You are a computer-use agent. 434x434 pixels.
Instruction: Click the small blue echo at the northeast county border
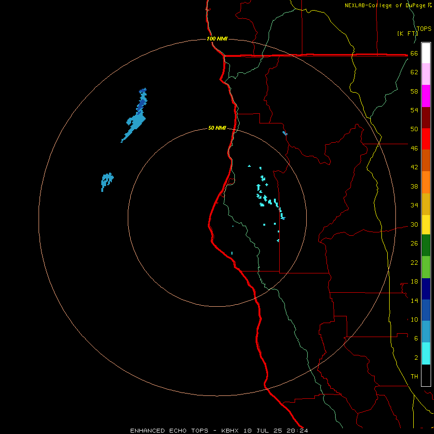point(285,134)
